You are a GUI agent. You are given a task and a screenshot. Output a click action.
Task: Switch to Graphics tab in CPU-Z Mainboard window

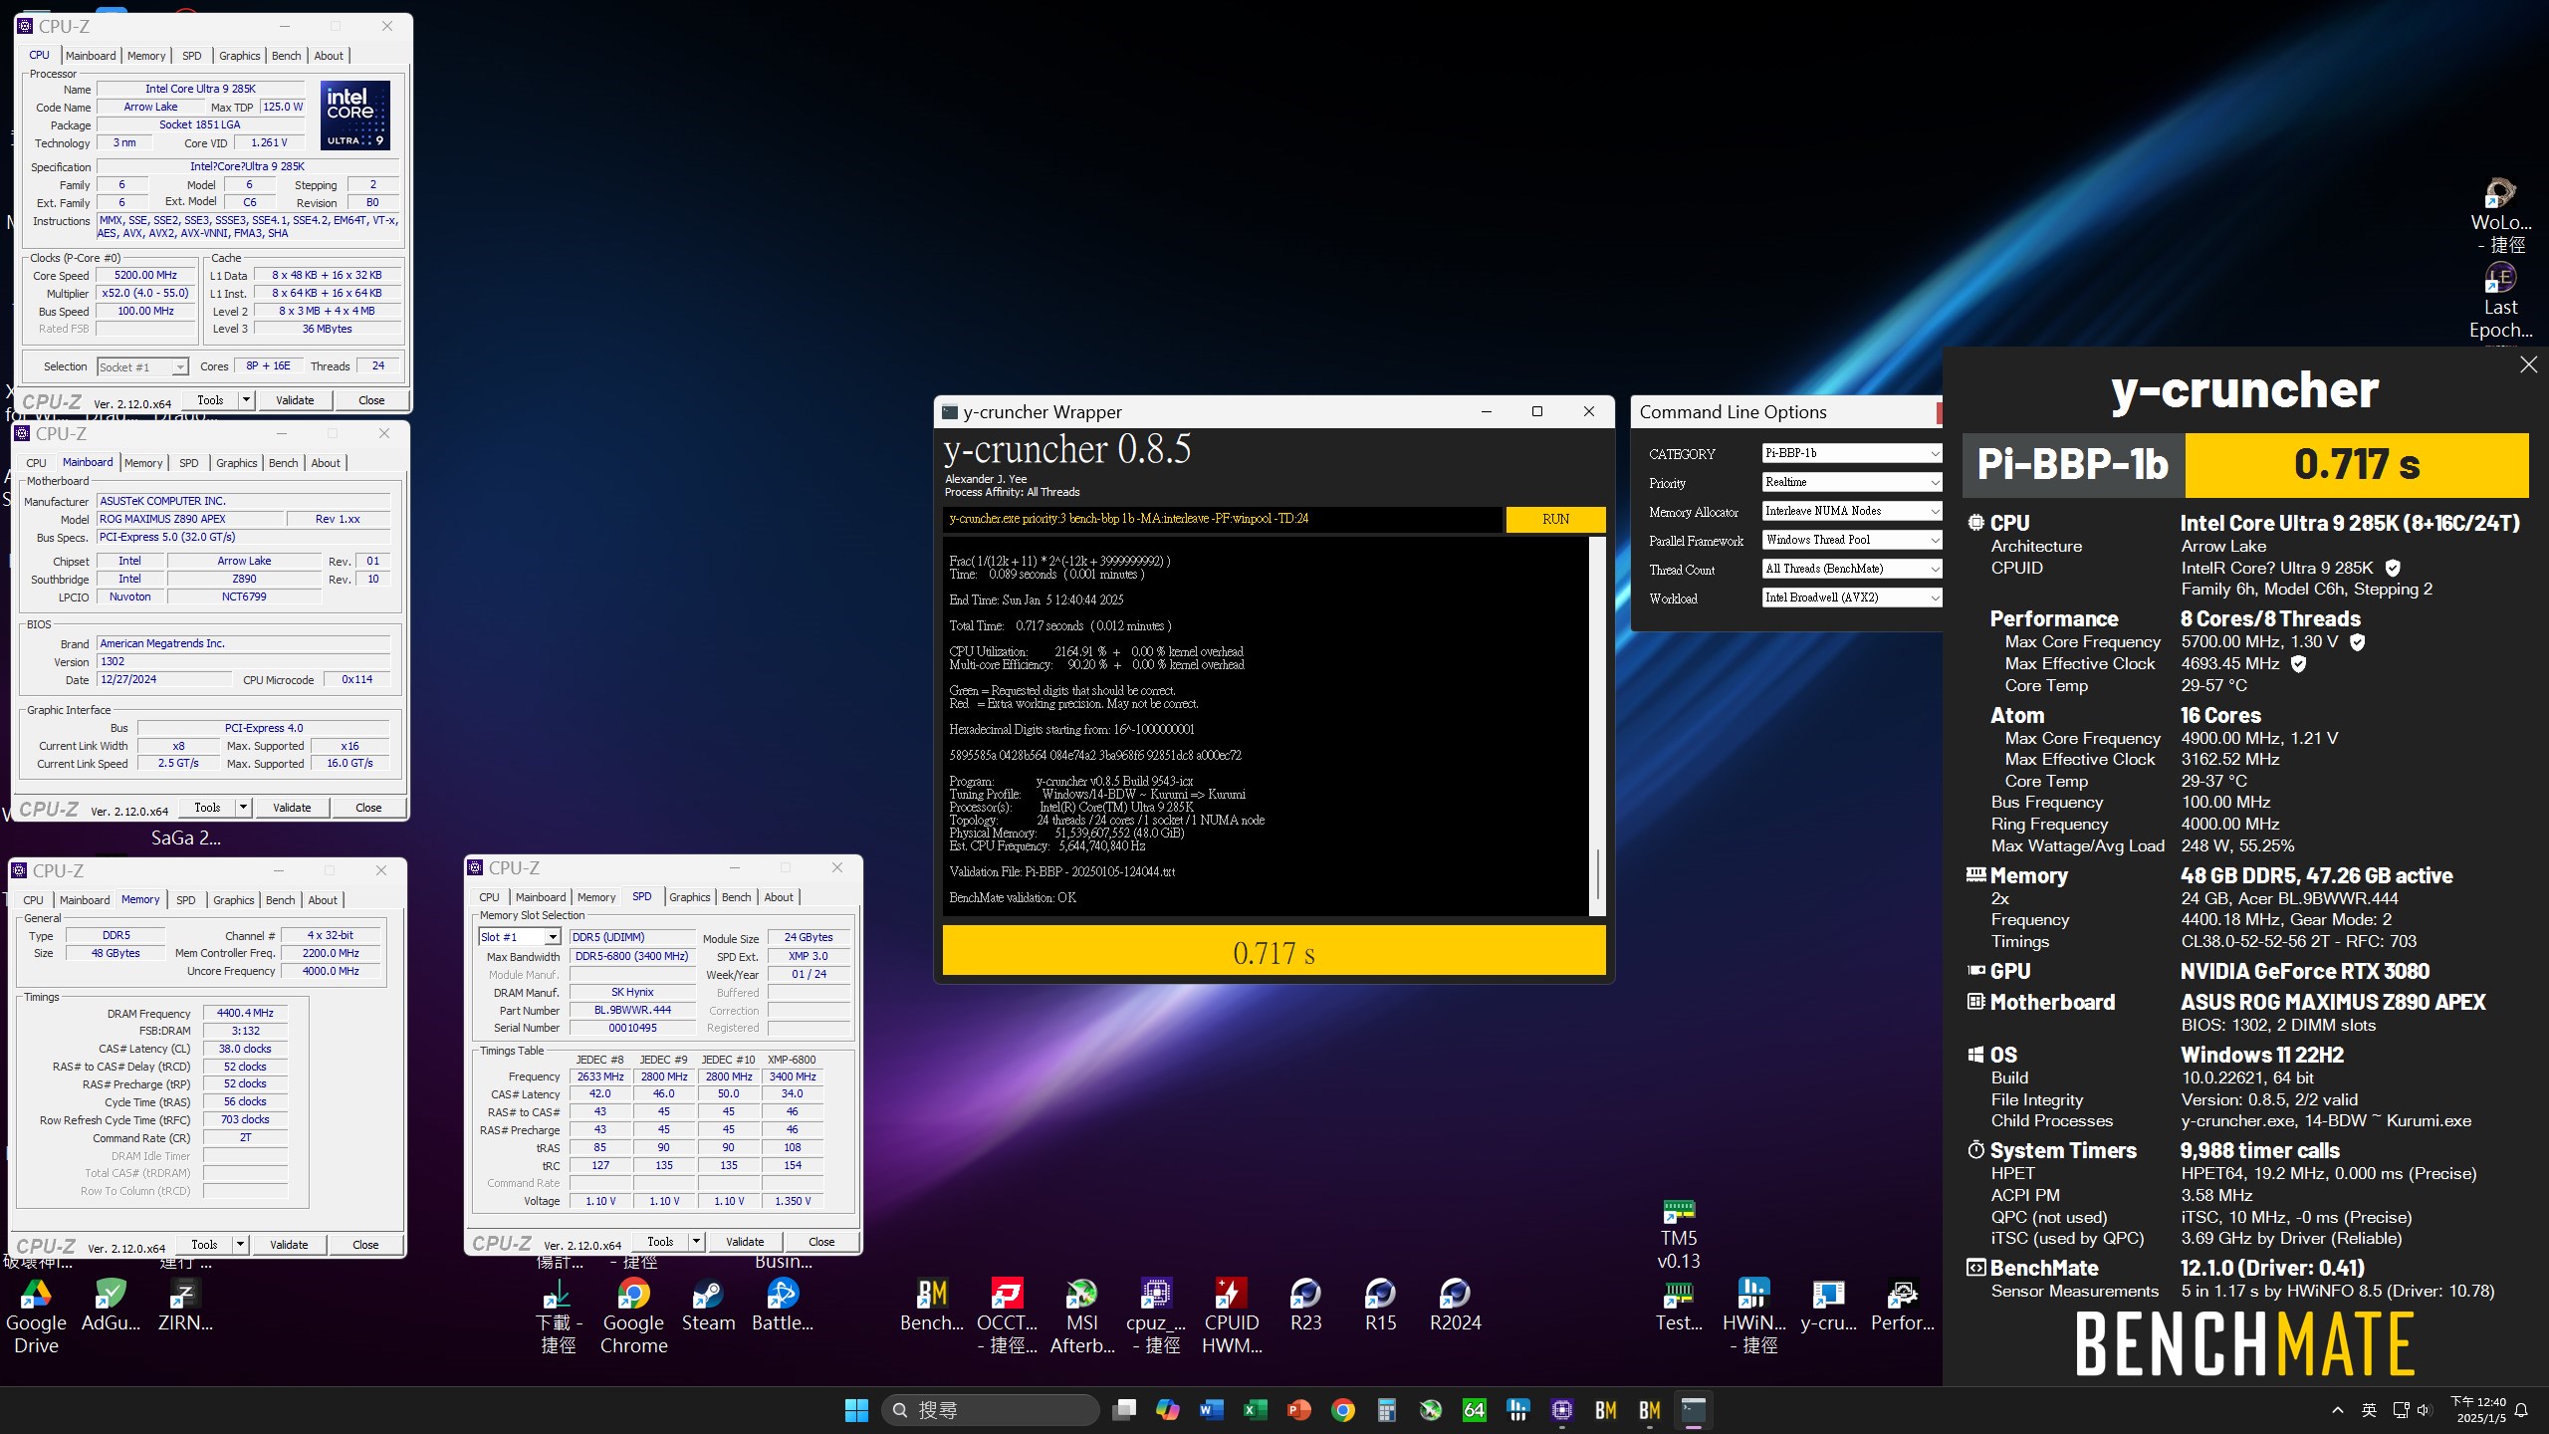coord(236,463)
